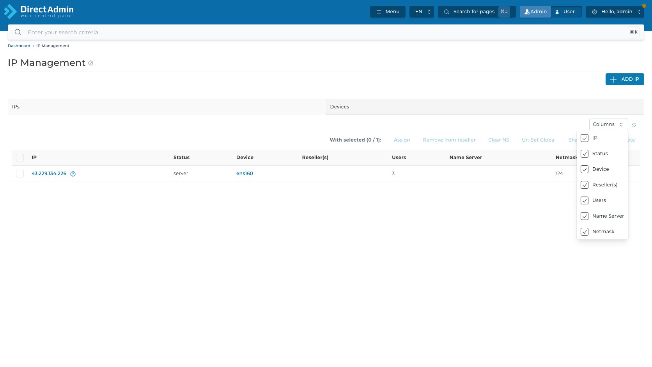Click the Clear NS action
This screenshot has height=367, width=652.
(x=499, y=140)
